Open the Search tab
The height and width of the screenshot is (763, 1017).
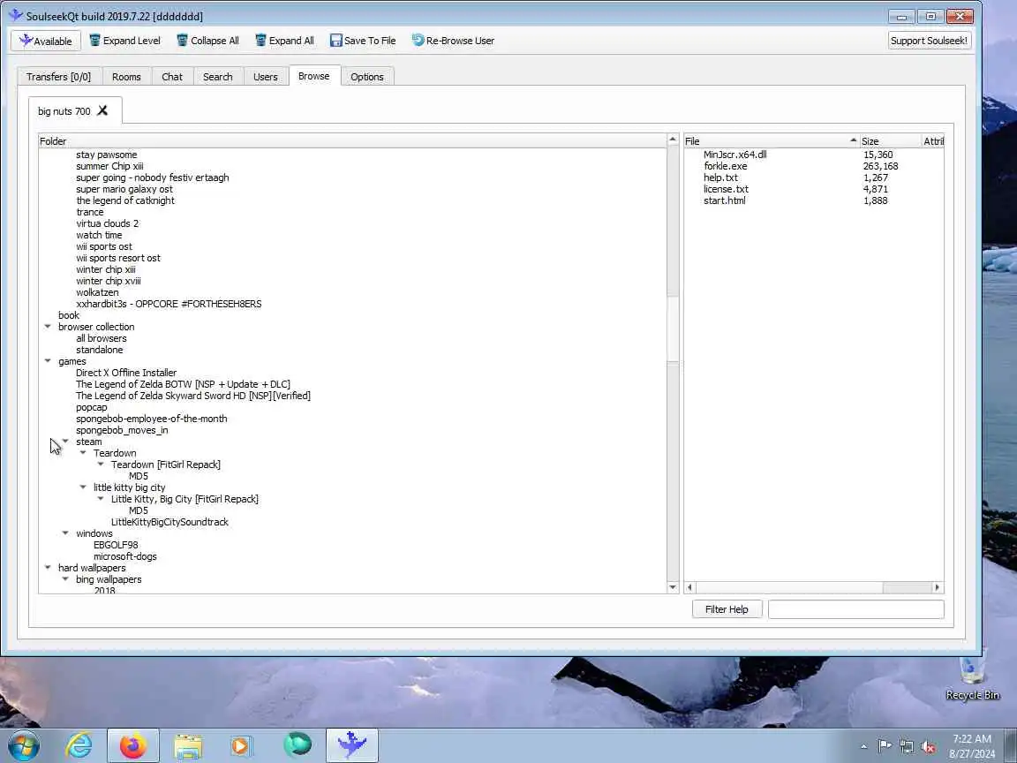tap(218, 77)
